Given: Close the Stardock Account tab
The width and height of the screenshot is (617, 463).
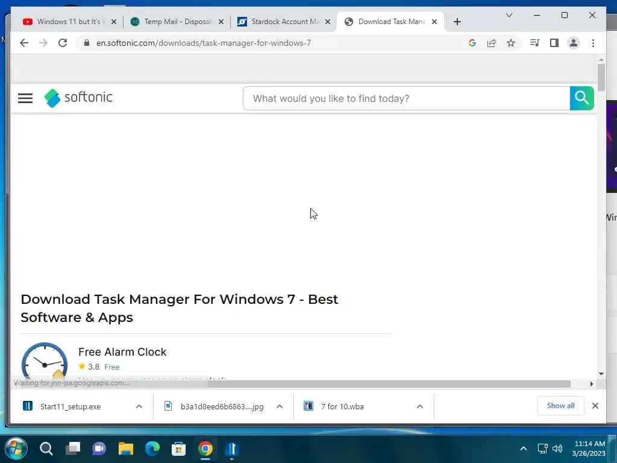Looking at the screenshot, I should 327,22.
